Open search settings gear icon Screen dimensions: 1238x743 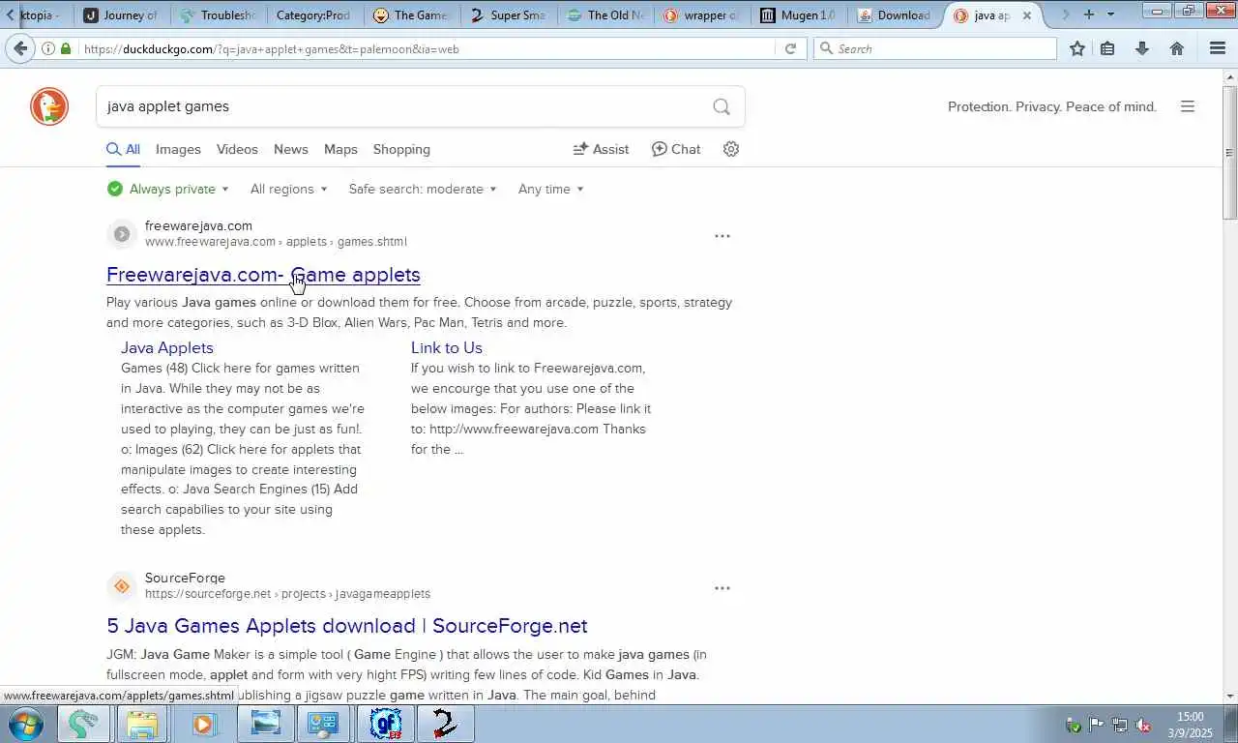coord(731,149)
